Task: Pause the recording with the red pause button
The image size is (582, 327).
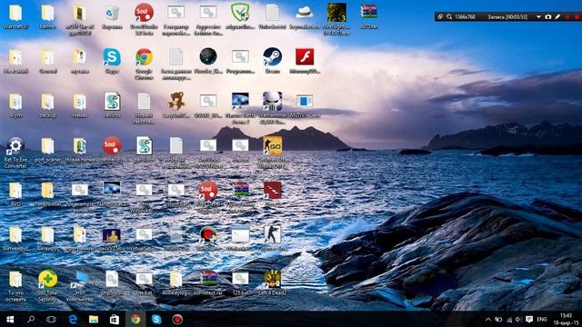Action: coord(567,17)
